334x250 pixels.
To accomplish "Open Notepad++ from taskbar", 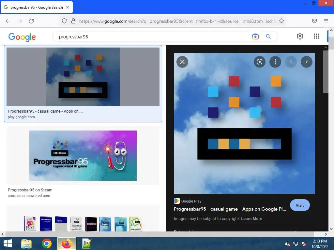I will pos(87,243).
